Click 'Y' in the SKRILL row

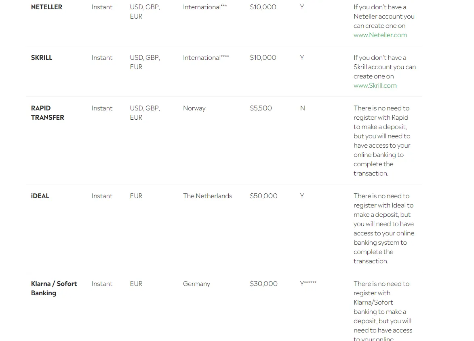[x=302, y=57]
